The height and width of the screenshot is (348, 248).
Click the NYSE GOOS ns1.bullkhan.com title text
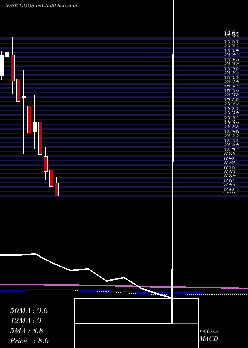41,6
